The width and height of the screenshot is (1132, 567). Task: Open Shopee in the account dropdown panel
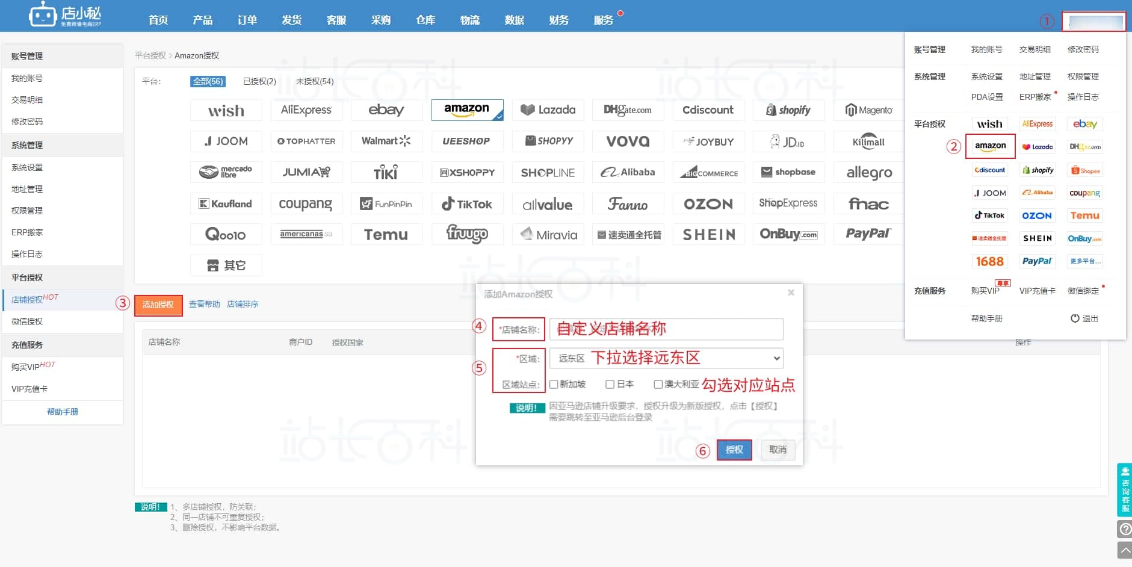point(1085,170)
